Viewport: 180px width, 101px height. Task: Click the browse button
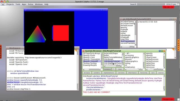coord(87,73)
